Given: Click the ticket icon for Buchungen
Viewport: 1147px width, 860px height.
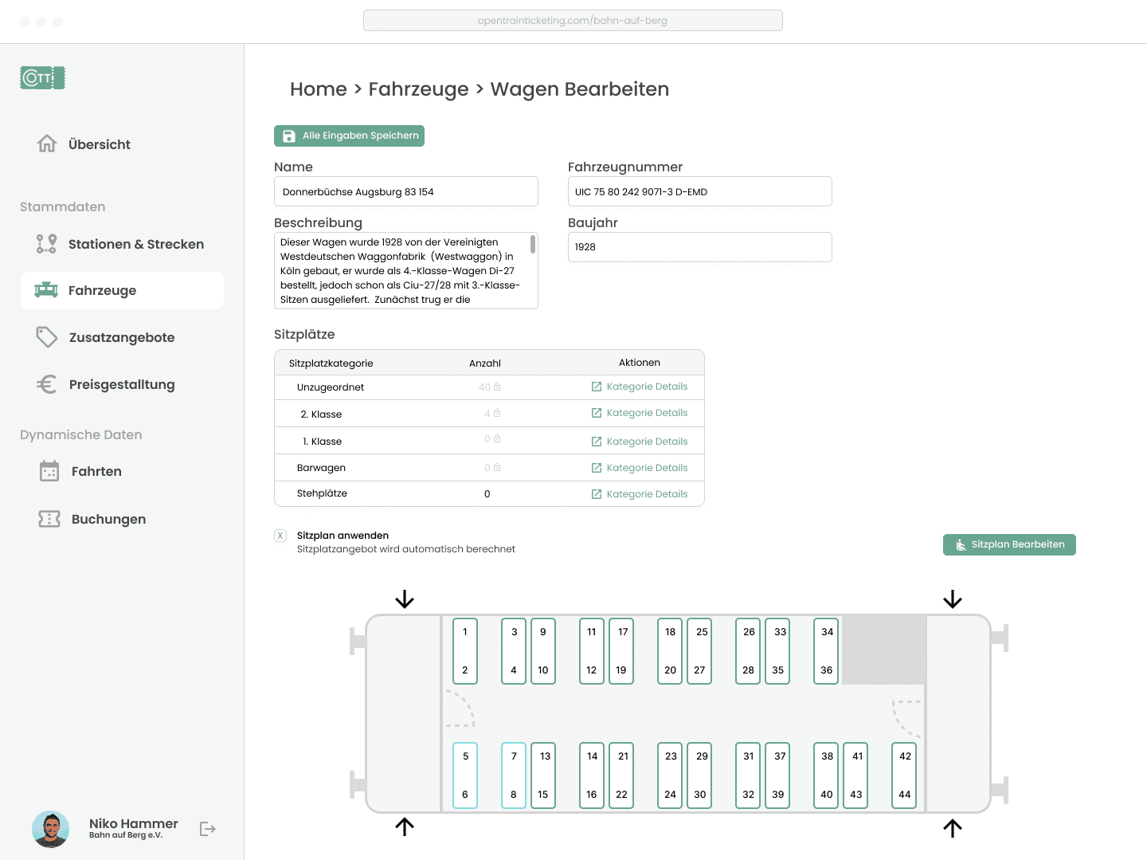Looking at the screenshot, I should 49,519.
